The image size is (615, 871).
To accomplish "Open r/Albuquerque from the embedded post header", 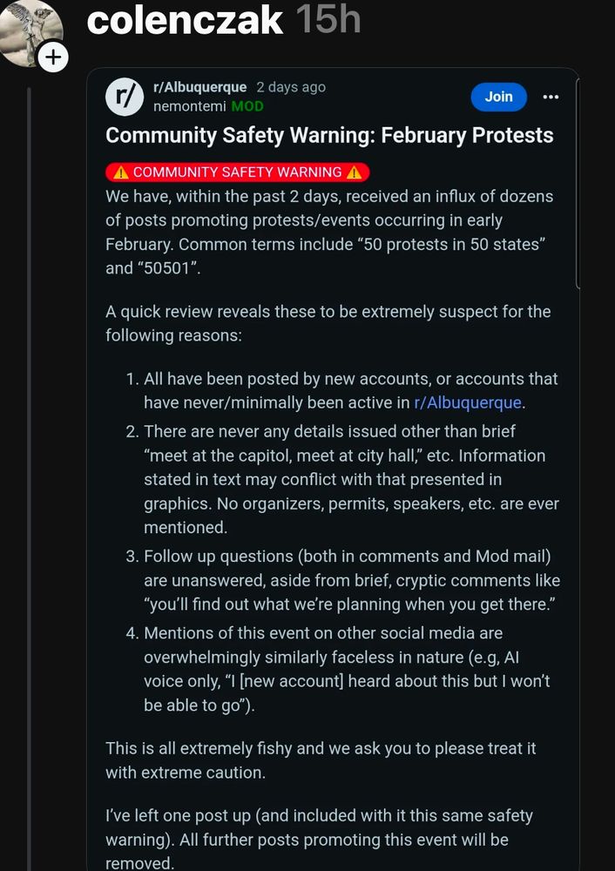I will point(199,87).
